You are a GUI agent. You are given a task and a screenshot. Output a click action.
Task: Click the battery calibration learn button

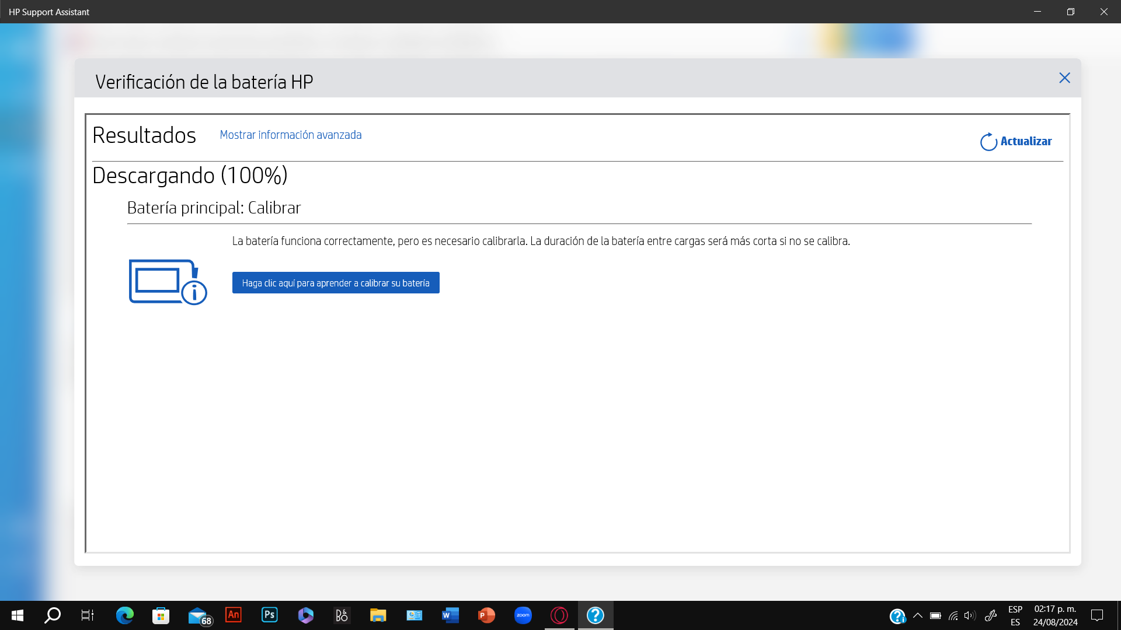[x=336, y=283]
